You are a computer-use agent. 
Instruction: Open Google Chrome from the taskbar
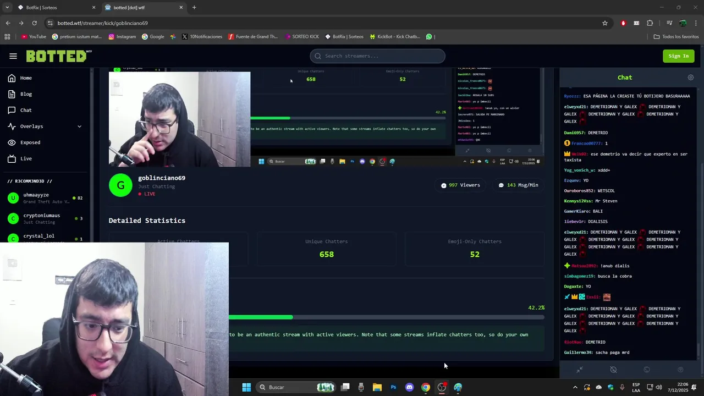(x=426, y=387)
